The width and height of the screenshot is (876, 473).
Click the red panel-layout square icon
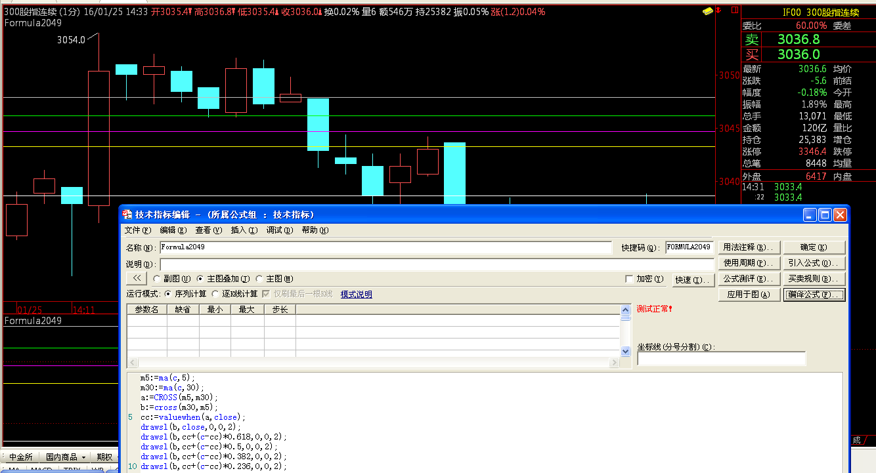click(x=733, y=12)
